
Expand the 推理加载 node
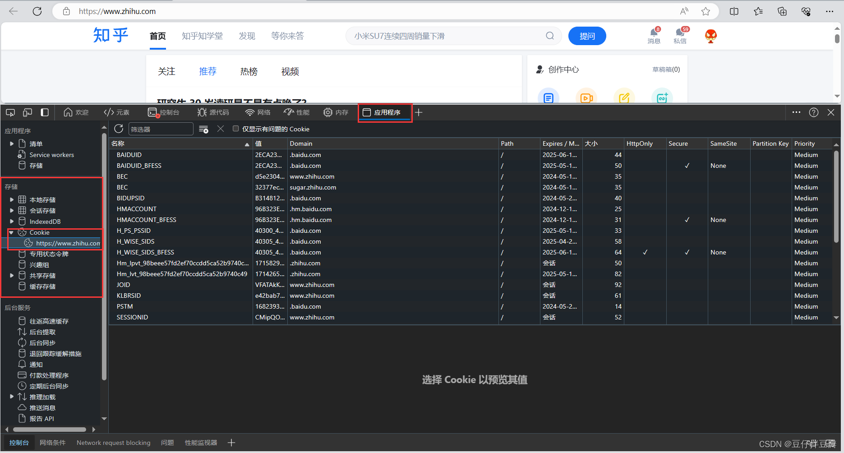pos(12,397)
